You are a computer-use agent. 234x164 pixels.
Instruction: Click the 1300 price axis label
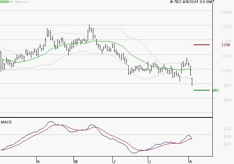point(226,27)
